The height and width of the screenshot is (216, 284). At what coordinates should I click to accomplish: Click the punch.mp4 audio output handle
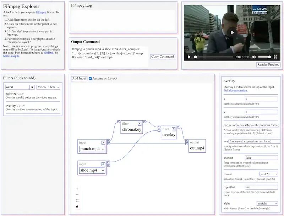109,144
